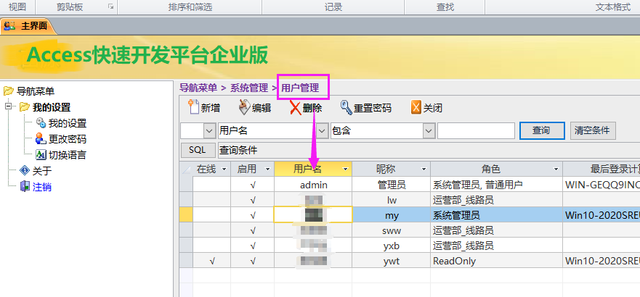640x297 pixels.
Task: Select 注销 in navigation tree
Action: [x=42, y=187]
